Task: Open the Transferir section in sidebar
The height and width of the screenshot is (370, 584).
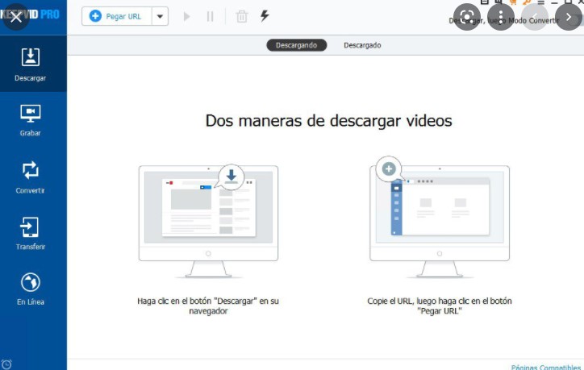Action: coord(31,234)
